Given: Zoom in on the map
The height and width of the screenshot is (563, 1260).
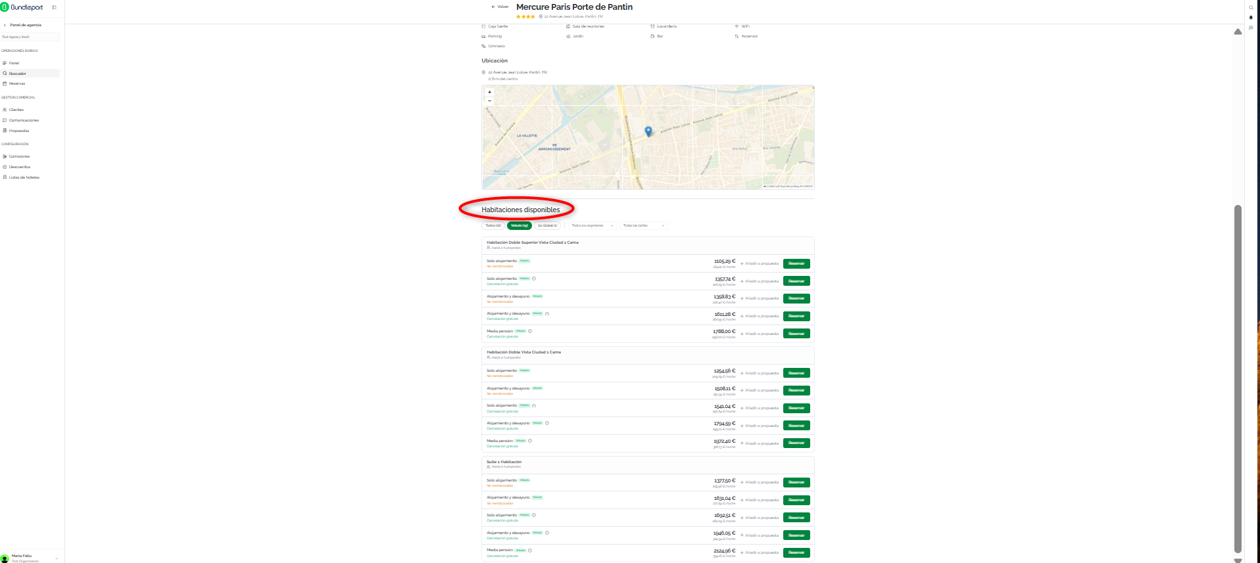Looking at the screenshot, I should [x=489, y=92].
